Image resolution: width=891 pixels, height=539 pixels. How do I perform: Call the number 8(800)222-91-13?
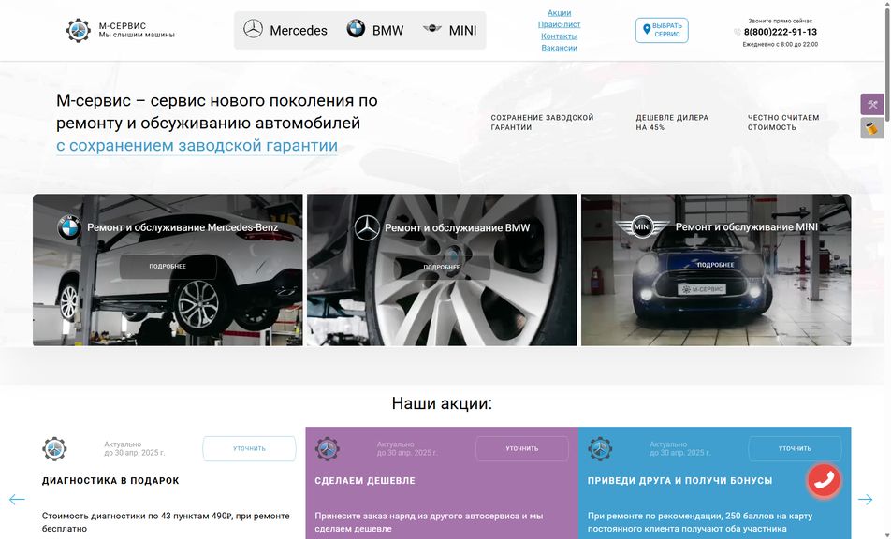(781, 33)
